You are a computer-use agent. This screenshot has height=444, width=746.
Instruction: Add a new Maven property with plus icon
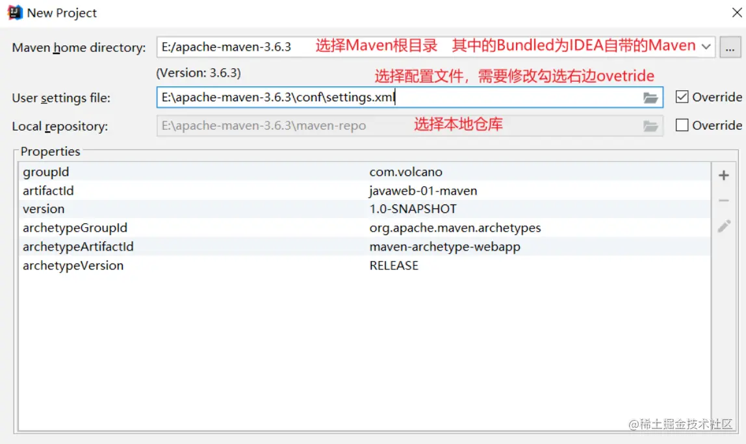click(724, 175)
